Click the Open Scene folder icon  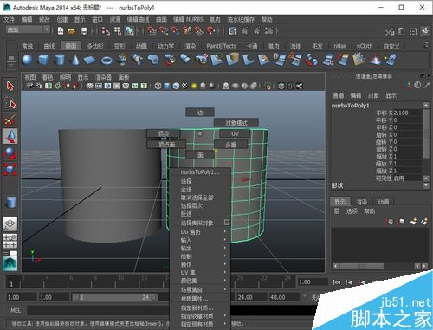click(x=71, y=31)
